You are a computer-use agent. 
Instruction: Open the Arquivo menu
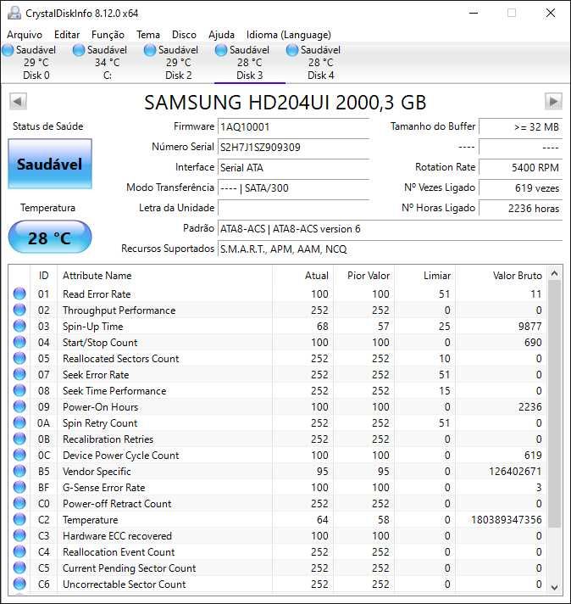[x=25, y=35]
